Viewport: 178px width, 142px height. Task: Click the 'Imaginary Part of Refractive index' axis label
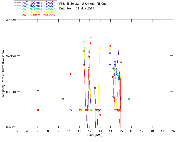pos(3,73)
